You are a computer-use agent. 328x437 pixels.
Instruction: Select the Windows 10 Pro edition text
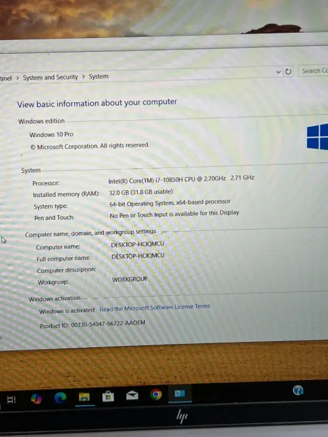[x=51, y=135]
